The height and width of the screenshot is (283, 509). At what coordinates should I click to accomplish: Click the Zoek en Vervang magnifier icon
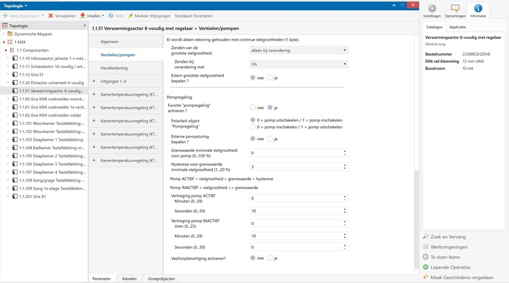point(426,236)
